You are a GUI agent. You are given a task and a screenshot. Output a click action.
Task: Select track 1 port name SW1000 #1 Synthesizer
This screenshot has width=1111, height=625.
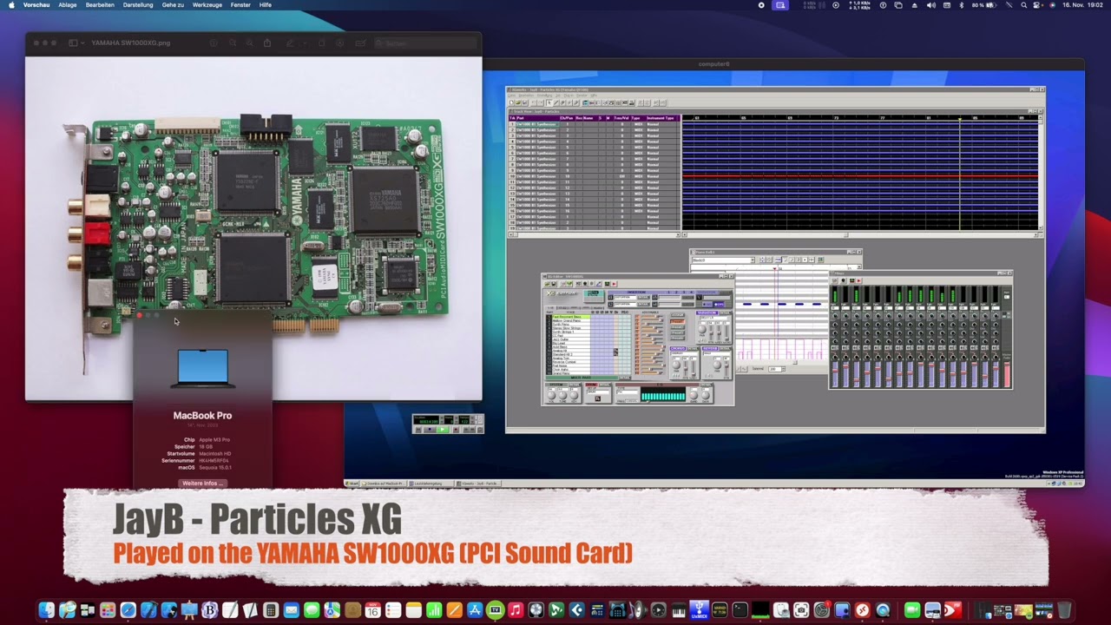pos(537,124)
